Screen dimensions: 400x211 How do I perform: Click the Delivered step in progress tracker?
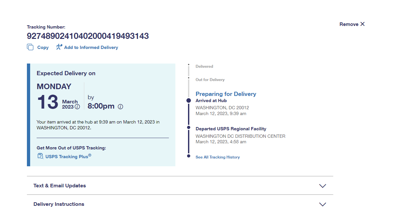click(204, 66)
